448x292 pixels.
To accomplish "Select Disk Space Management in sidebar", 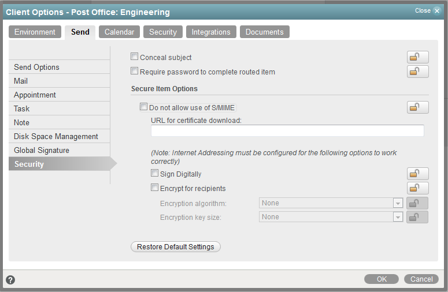I will pos(56,136).
